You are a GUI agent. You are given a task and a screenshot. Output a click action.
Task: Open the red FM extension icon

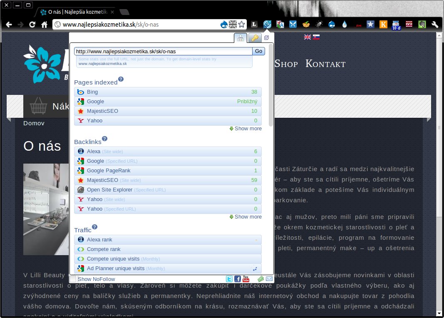point(359,25)
